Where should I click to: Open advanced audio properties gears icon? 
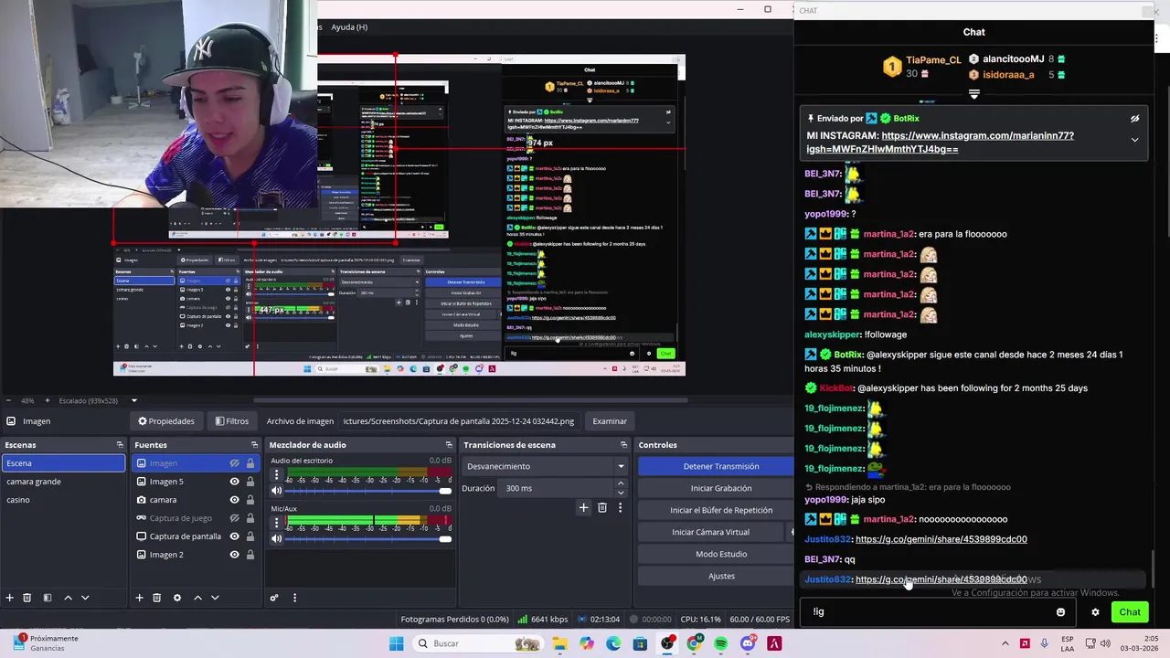click(x=274, y=598)
